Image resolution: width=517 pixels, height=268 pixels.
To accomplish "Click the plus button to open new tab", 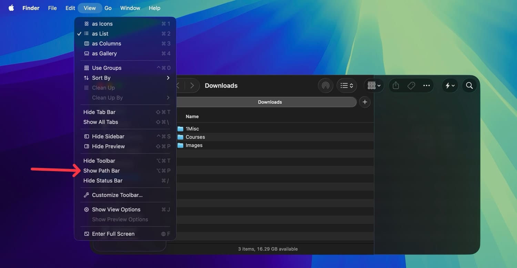I will 365,102.
